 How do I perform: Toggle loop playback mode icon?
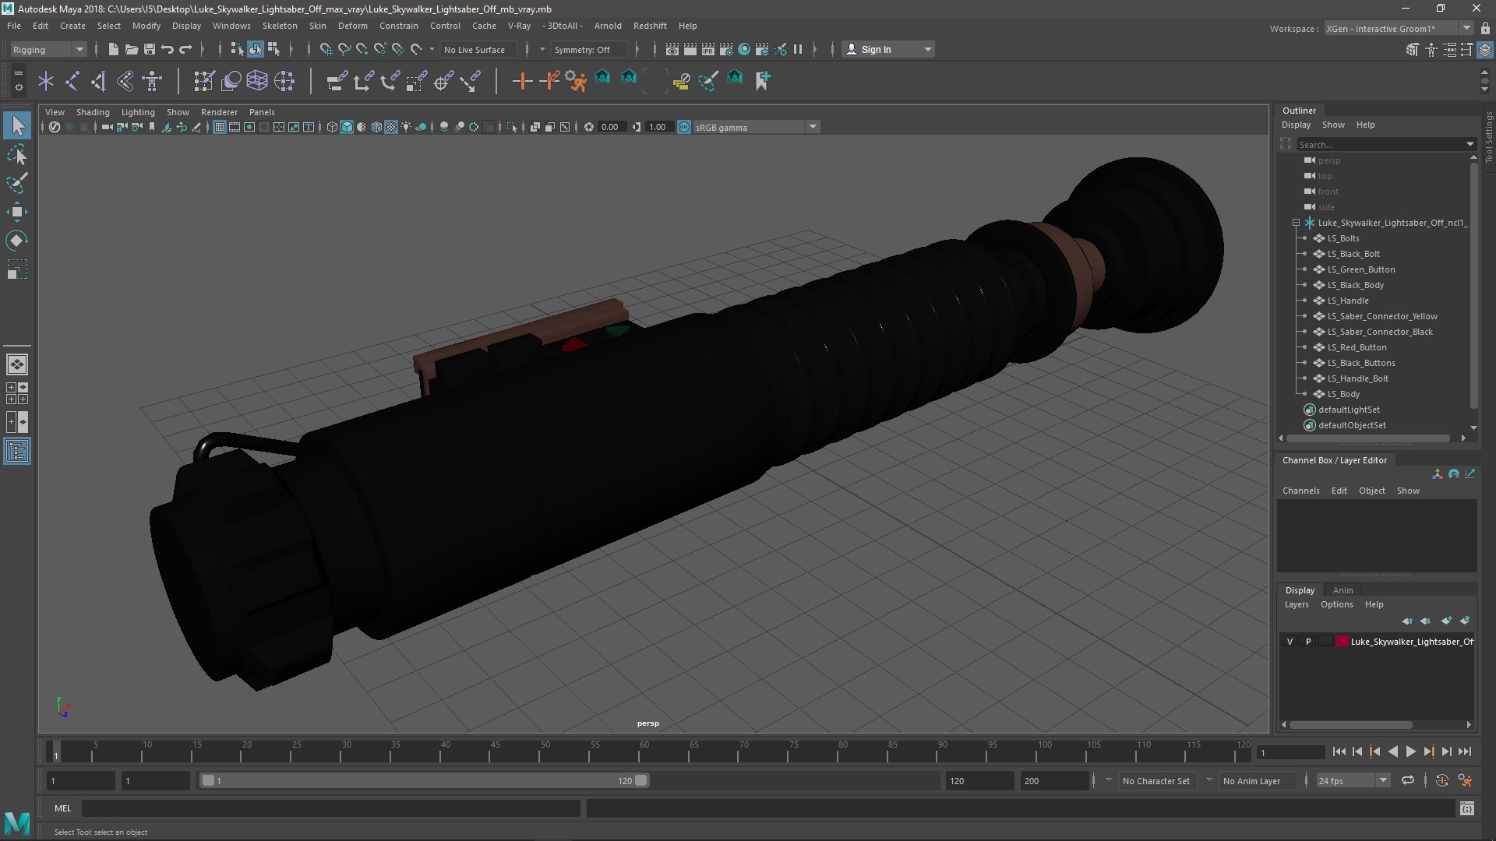[1408, 780]
